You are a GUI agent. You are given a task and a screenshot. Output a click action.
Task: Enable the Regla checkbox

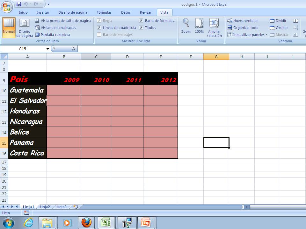coord(99,20)
